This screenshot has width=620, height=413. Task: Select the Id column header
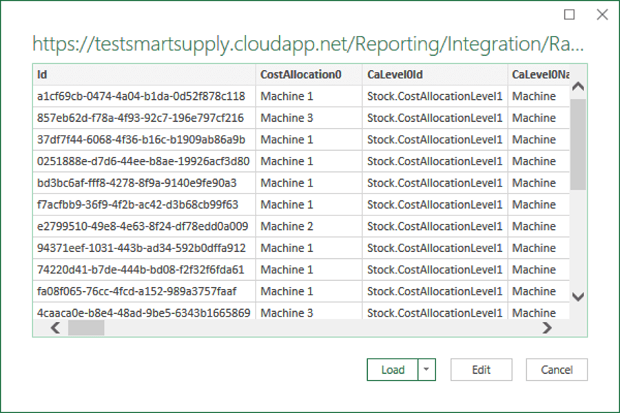click(145, 74)
